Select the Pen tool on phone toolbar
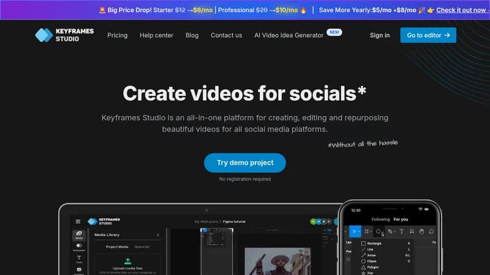The image size is (490, 275). point(391,232)
